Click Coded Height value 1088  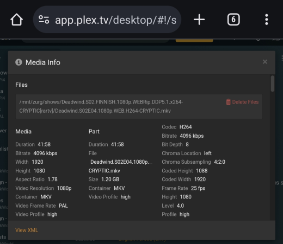[x=202, y=171]
